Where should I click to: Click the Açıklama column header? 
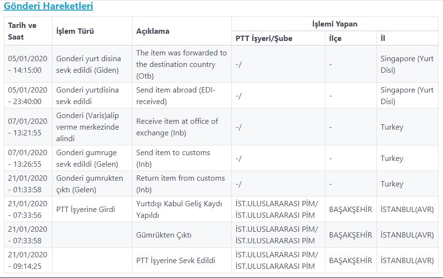182,31
